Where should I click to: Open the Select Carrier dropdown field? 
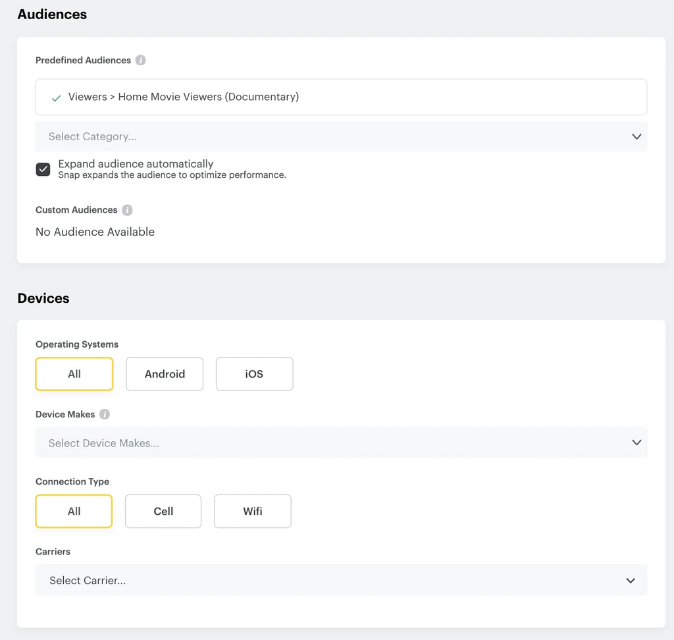pyautogui.click(x=329, y=580)
